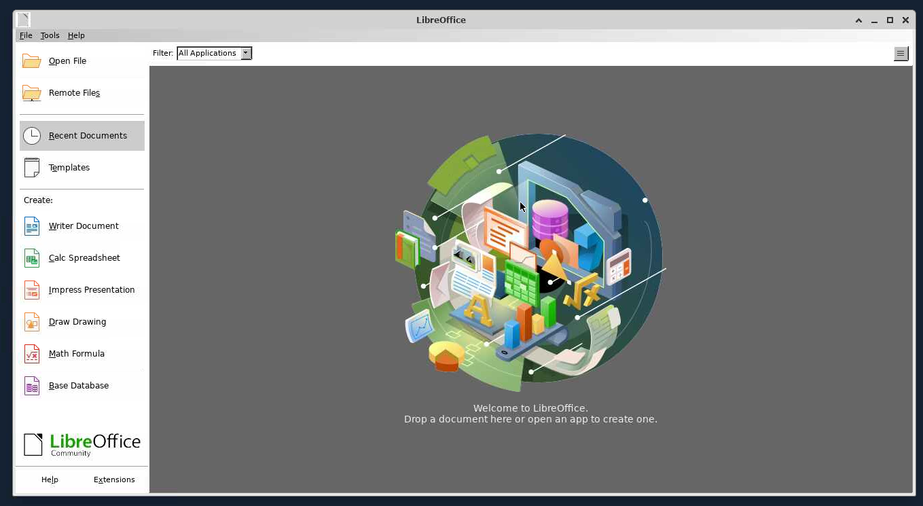
Task: Click the Calc Spreadsheet label
Action: 84,258
